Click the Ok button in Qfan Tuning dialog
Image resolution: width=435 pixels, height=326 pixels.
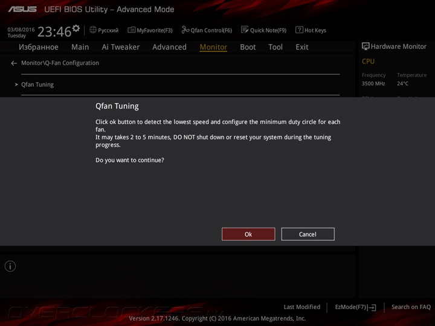pyautogui.click(x=248, y=234)
